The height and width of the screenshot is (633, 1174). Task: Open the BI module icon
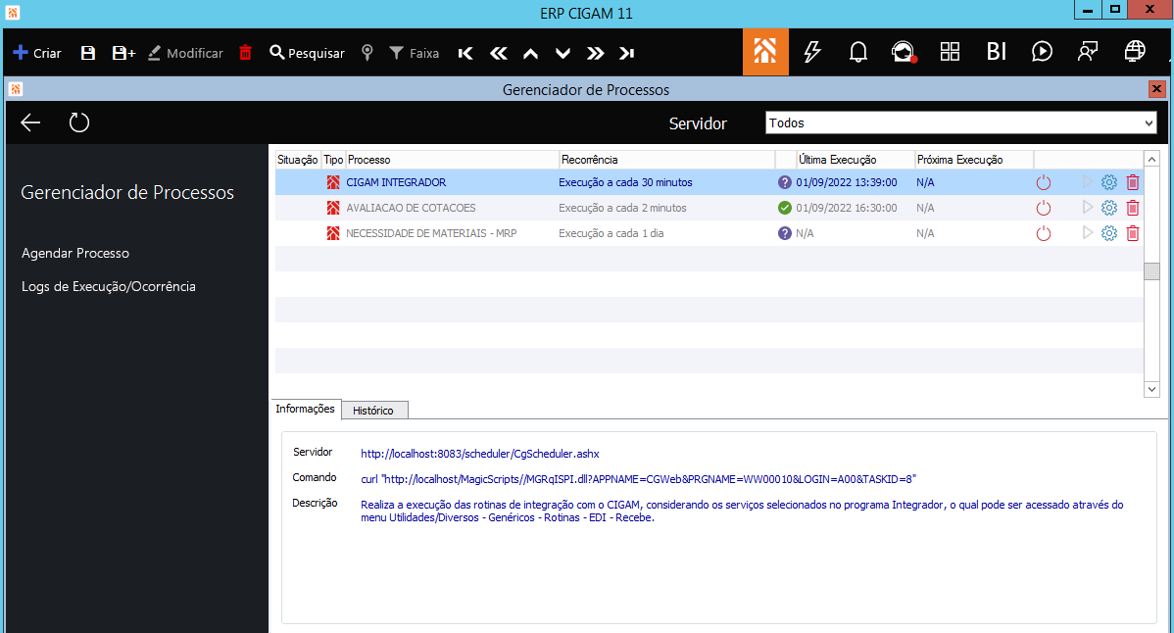click(997, 52)
